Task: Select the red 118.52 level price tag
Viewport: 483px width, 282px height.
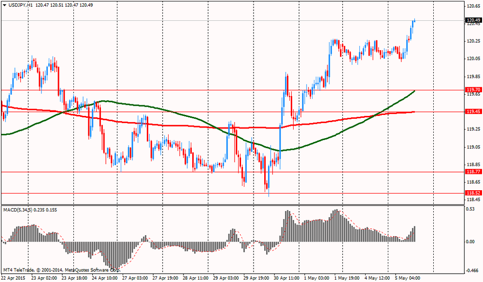Action: tap(473, 193)
